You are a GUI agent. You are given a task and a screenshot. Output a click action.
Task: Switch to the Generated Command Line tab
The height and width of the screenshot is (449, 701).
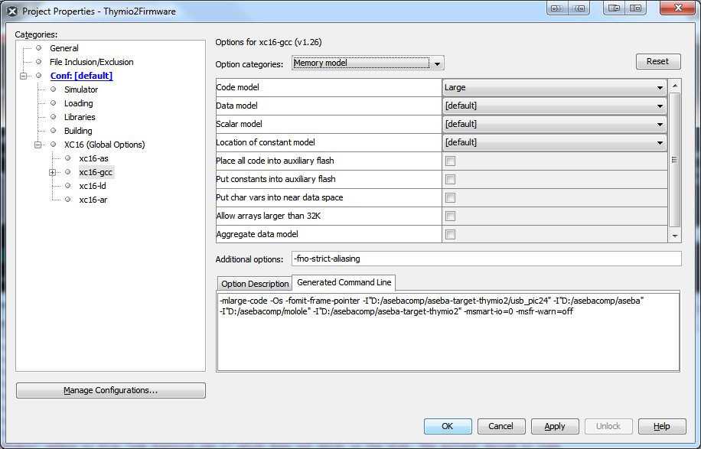[x=344, y=282]
